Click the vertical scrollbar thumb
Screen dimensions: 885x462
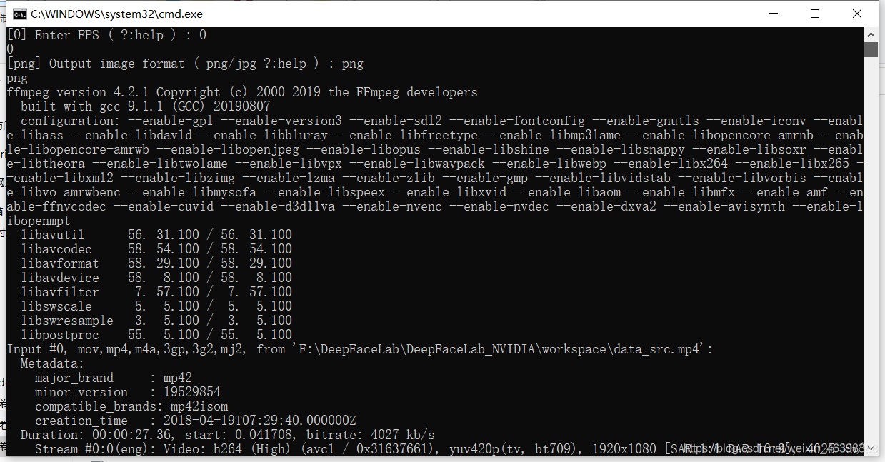(871, 49)
